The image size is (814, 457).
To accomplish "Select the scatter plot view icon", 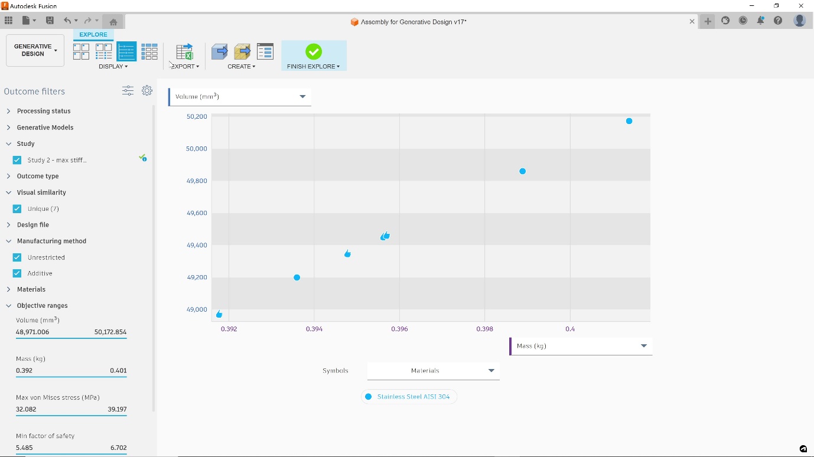I will tap(126, 51).
